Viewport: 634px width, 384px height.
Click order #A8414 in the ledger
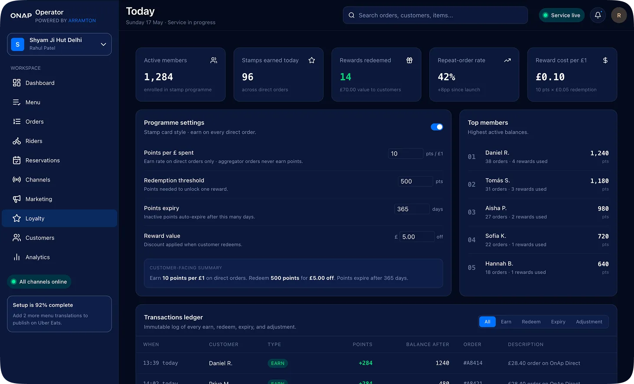tap(473, 363)
